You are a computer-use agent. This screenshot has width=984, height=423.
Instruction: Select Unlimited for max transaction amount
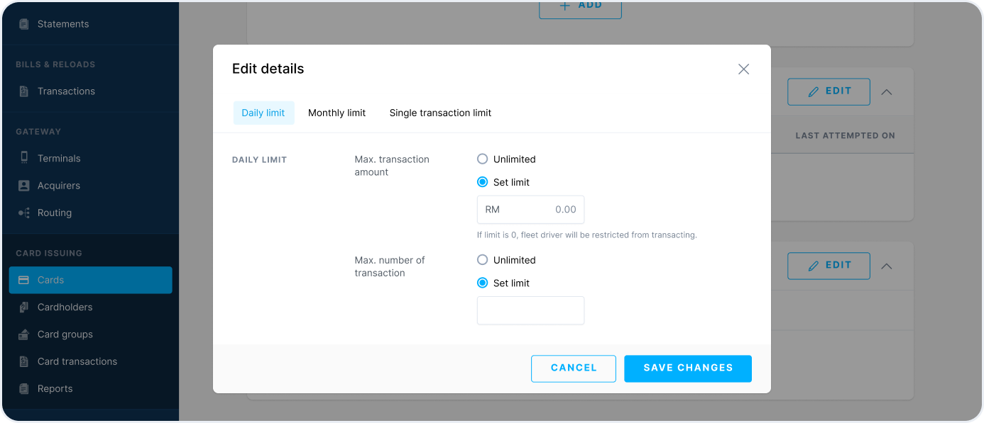click(483, 159)
